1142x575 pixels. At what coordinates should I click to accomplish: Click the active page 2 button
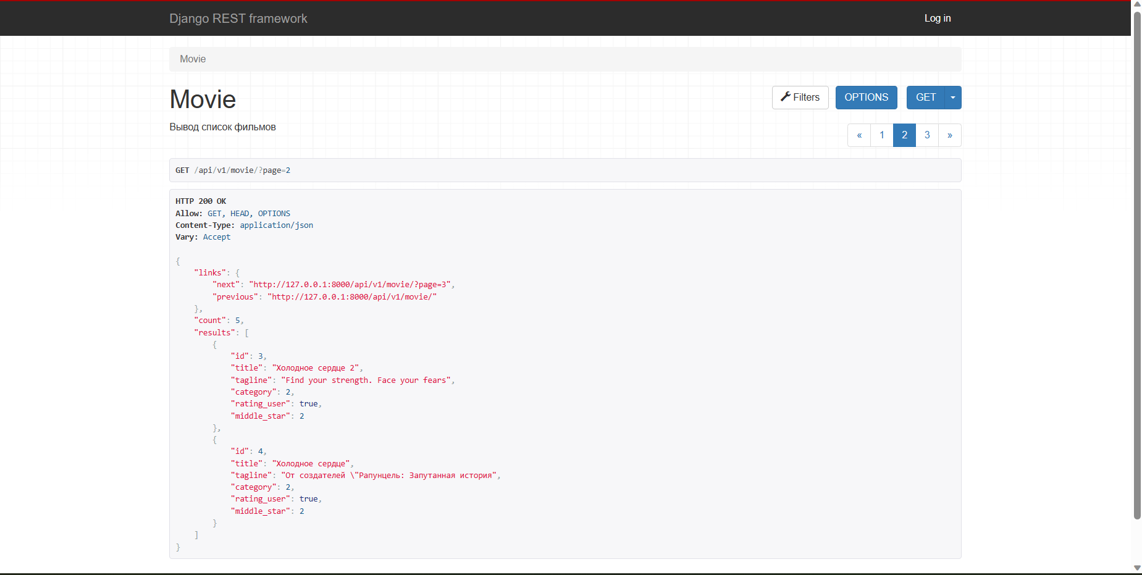tap(904, 135)
